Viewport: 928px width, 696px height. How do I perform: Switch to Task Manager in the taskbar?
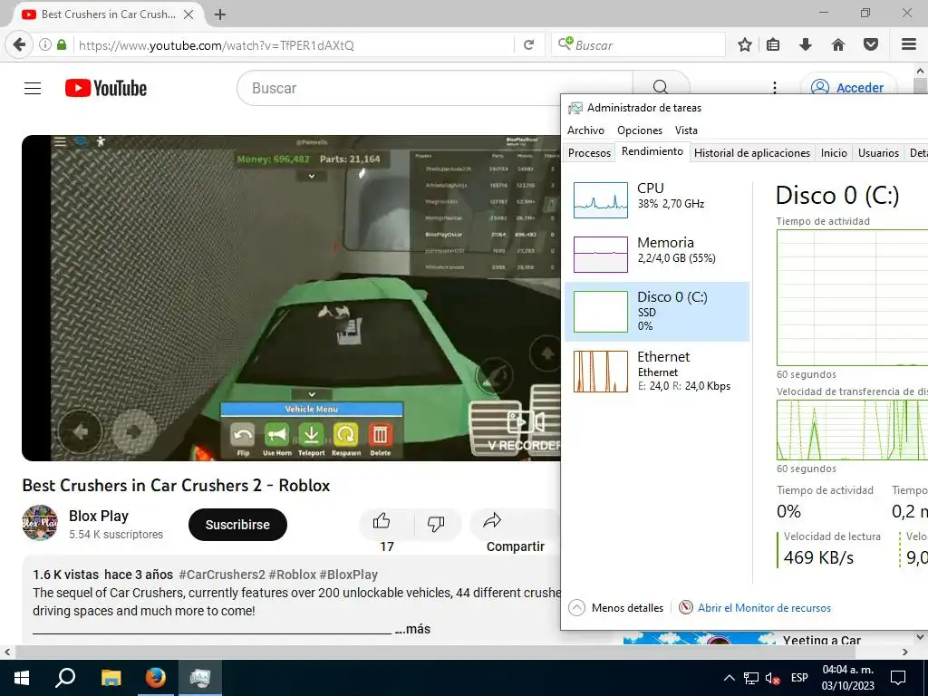(x=200, y=678)
